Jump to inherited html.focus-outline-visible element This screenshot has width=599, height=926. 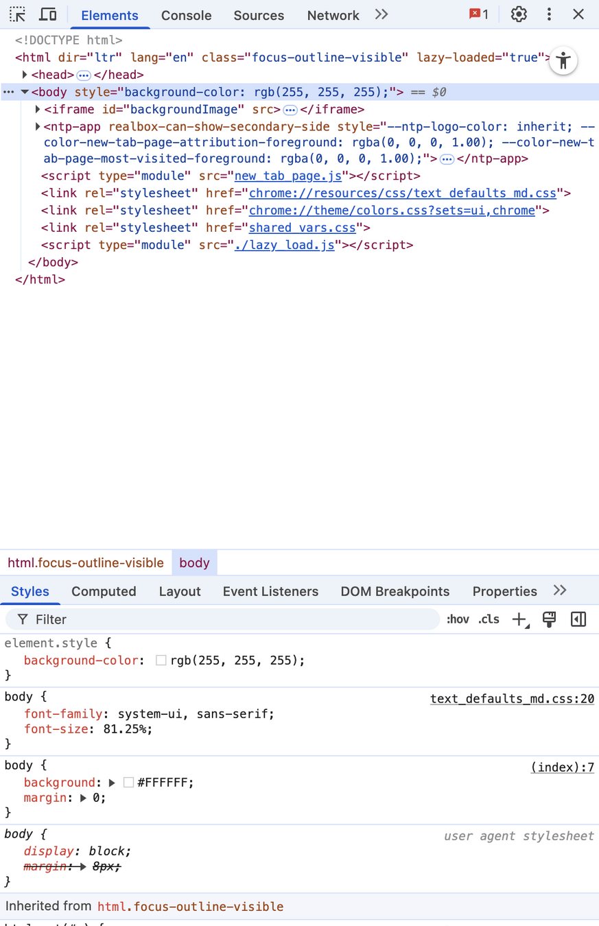click(x=190, y=907)
